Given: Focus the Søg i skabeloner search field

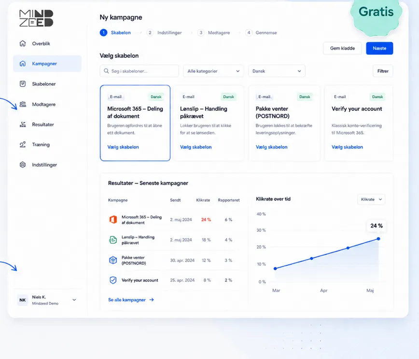Looking at the screenshot, I should [x=139, y=71].
